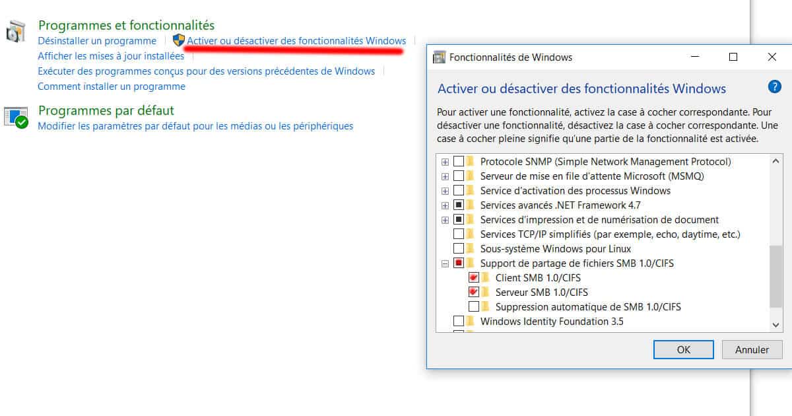Expand Service d'activation des processus Windows node
Viewport: 792px width, 416px height.
pyautogui.click(x=445, y=191)
